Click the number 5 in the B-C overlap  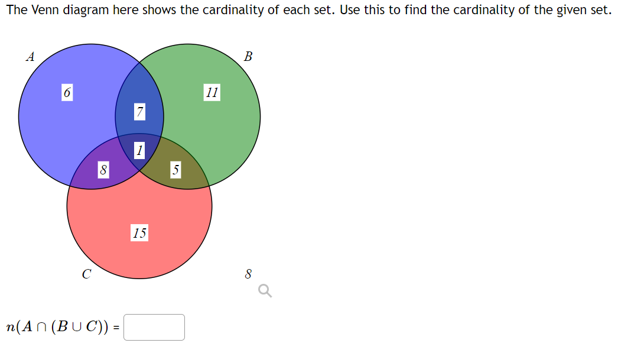(175, 170)
